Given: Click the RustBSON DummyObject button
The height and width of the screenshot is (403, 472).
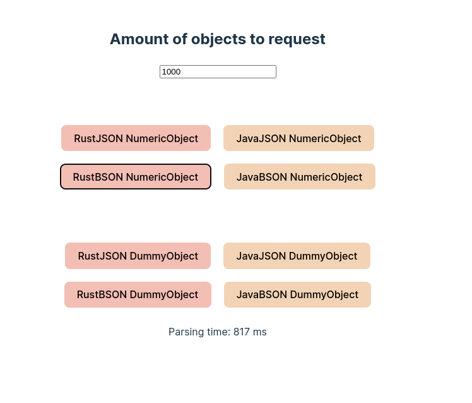Looking at the screenshot, I should [138, 294].
